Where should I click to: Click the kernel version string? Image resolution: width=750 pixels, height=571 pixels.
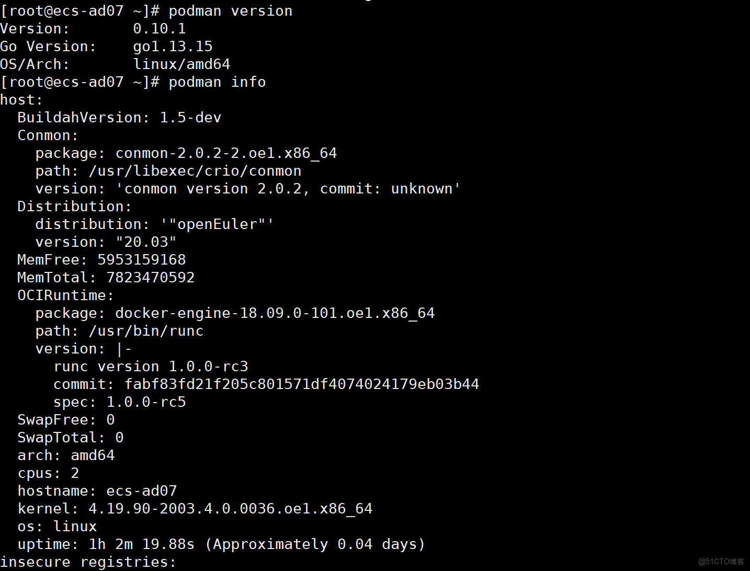point(231,509)
